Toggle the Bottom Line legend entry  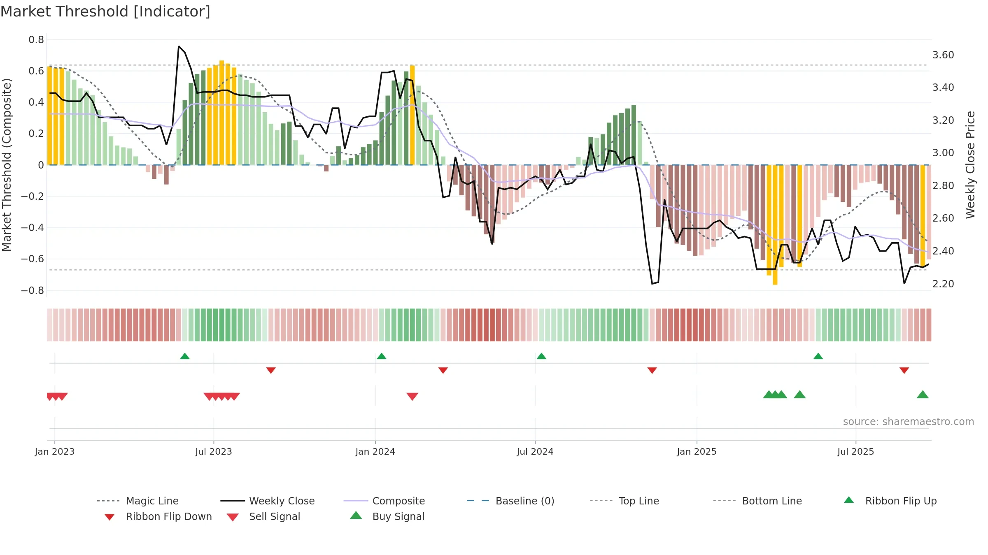point(757,501)
